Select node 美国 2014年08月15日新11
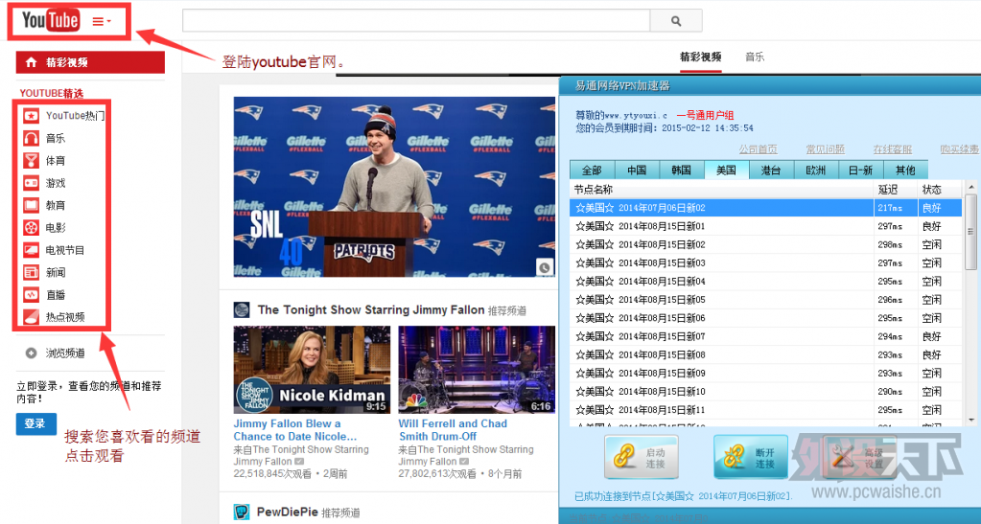This screenshot has width=981, height=524. coord(766,410)
